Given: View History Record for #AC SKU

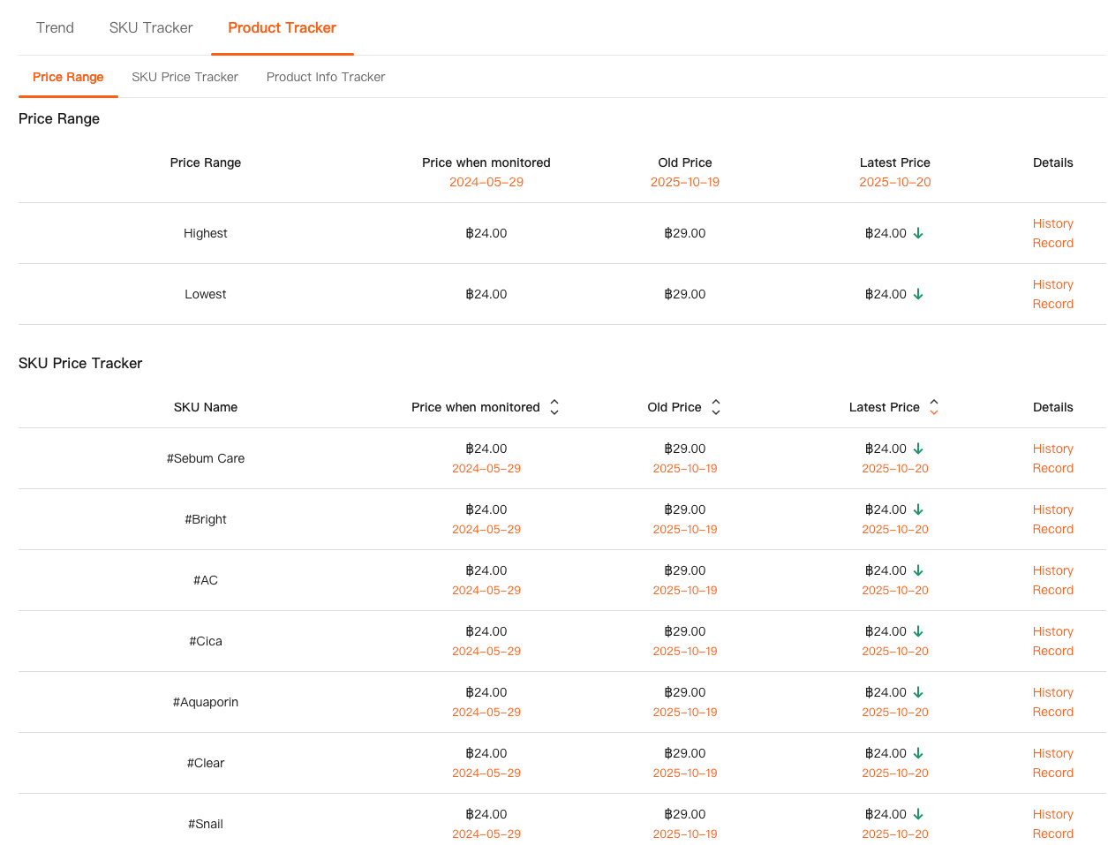Looking at the screenshot, I should 1052,580.
